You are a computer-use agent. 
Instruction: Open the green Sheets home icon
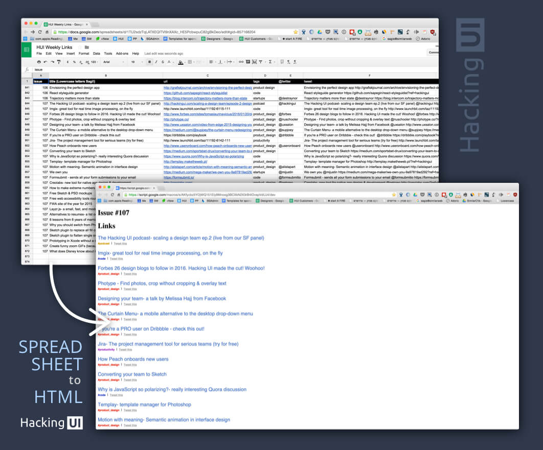(26, 50)
